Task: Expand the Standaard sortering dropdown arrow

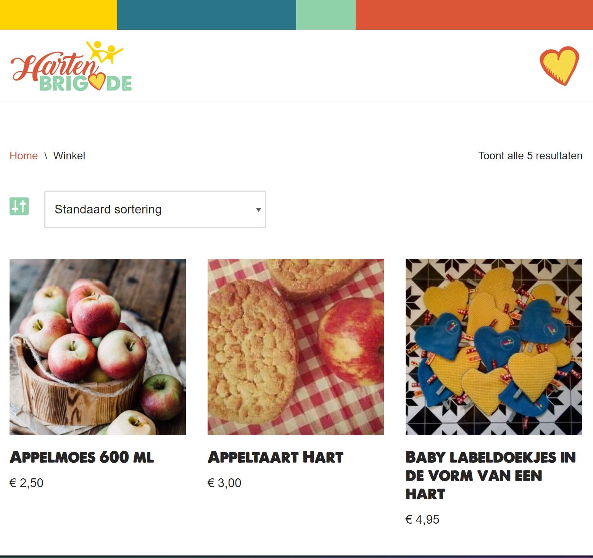Action: pos(258,210)
